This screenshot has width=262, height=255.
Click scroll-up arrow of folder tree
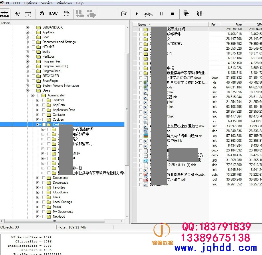pos(127,27)
